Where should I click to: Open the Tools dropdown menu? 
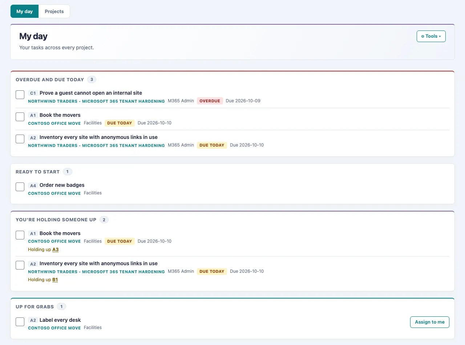click(x=431, y=36)
